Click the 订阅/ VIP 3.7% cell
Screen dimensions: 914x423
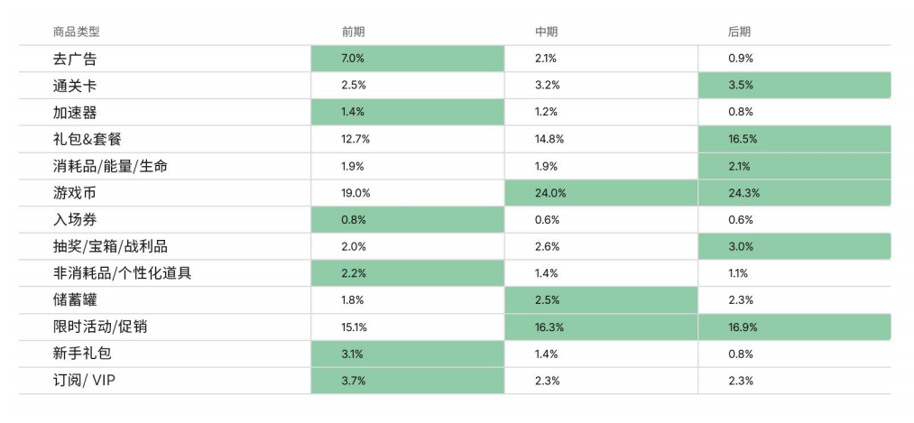tap(408, 381)
